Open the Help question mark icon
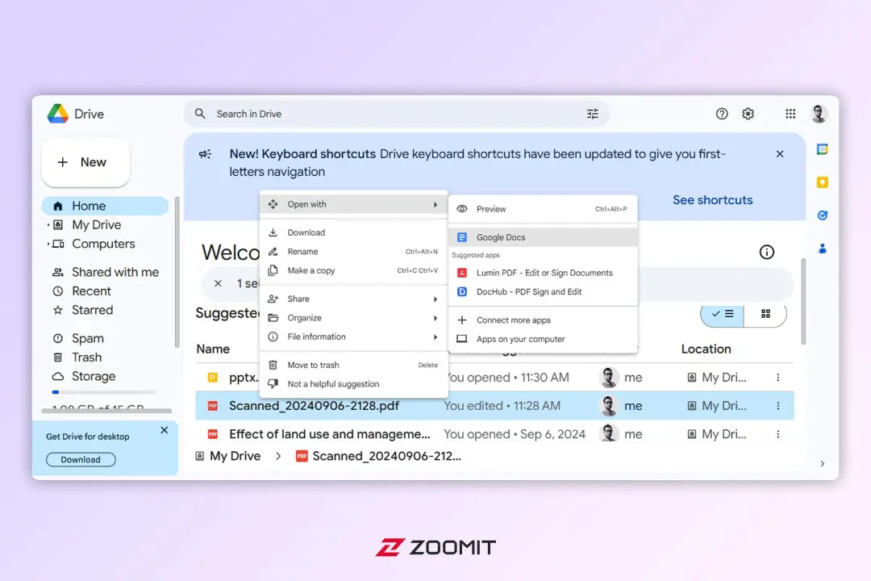 (722, 114)
